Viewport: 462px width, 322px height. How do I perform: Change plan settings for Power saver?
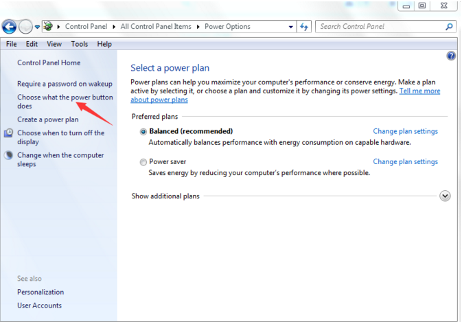406,162
